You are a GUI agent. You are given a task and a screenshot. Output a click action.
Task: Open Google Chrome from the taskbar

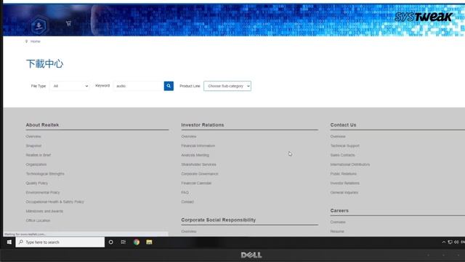[137, 242]
